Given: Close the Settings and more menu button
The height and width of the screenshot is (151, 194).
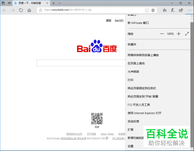Looking at the screenshot, I should click(x=189, y=10).
